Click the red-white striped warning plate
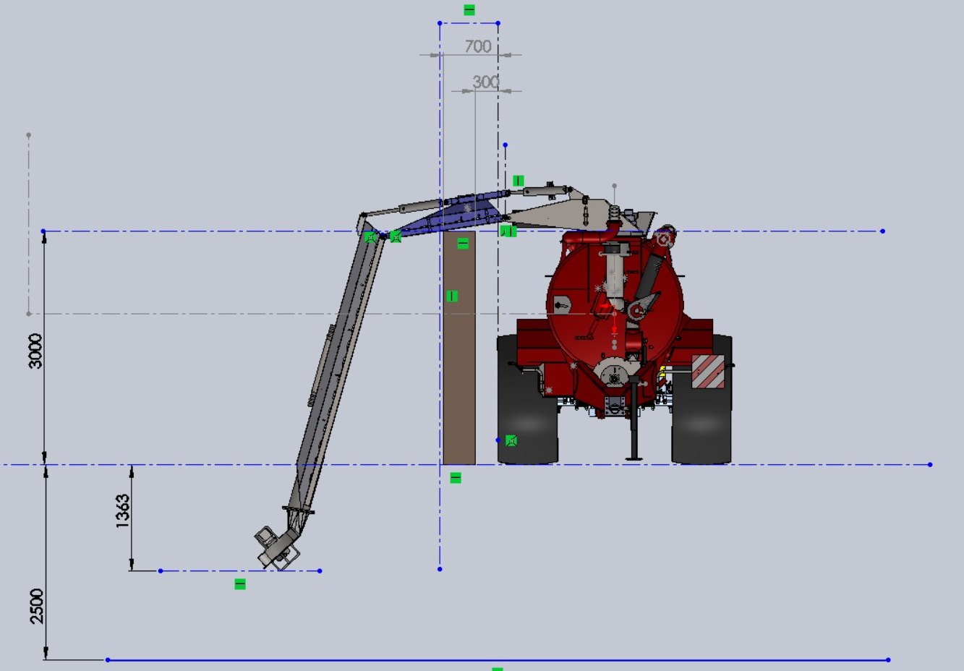Screen dimensions: 964x671 point(707,371)
